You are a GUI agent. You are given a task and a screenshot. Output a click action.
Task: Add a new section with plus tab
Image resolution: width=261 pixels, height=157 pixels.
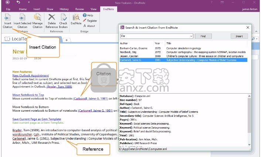pos(67,40)
